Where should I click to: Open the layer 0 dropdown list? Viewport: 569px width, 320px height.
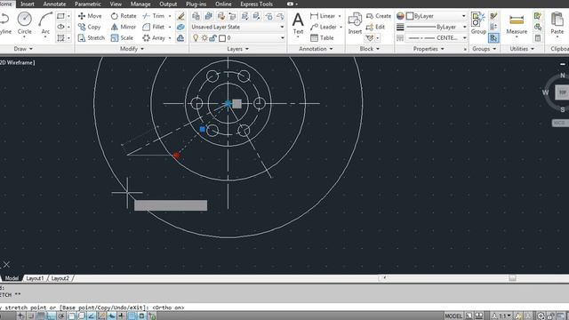pos(283,37)
